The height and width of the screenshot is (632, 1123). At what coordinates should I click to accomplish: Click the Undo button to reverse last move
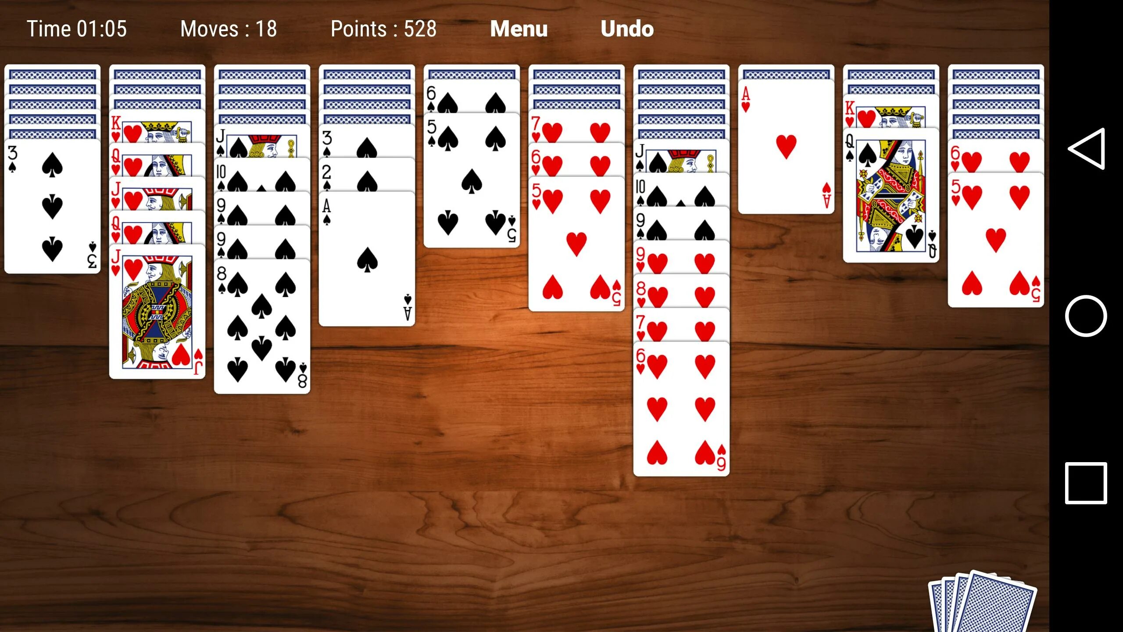pos(626,29)
